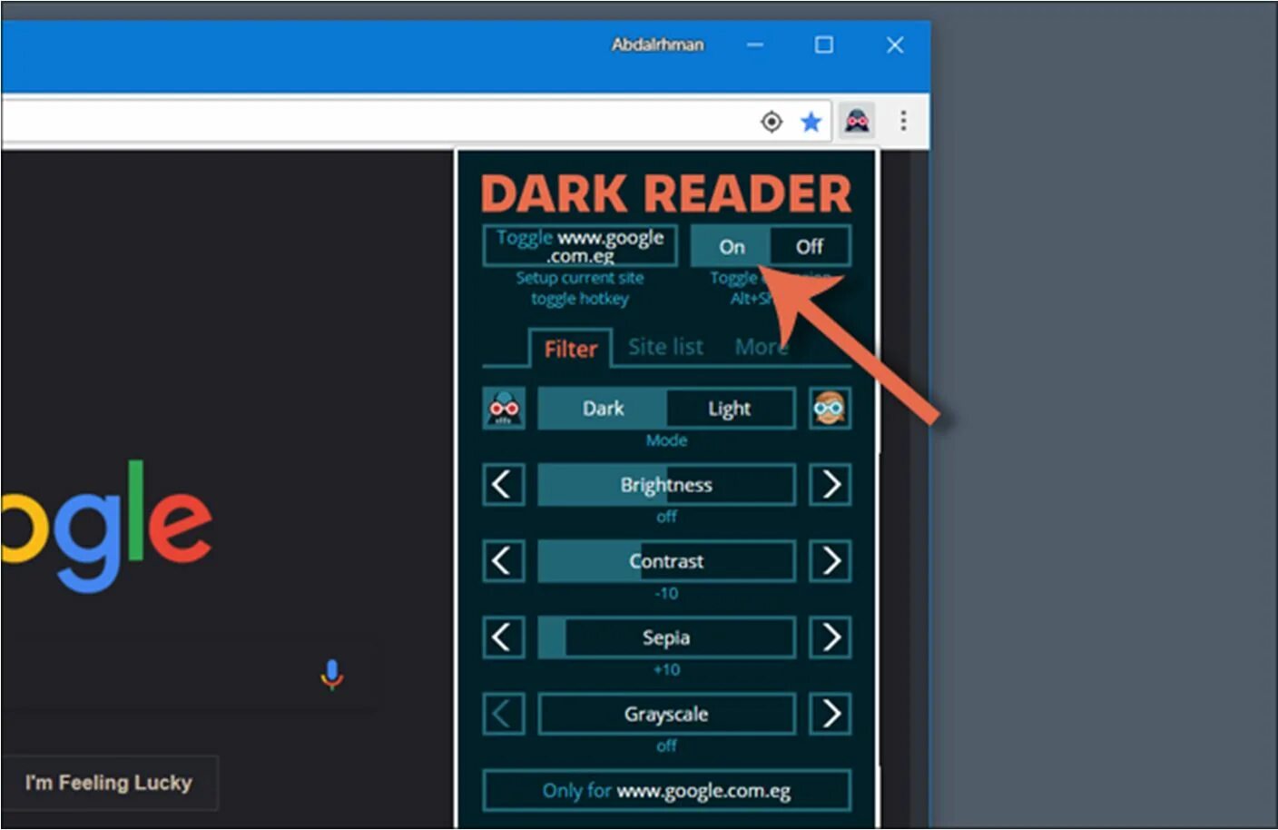Minimize the Chrome window
Viewport: 1278px width, 830px height.
tap(755, 44)
